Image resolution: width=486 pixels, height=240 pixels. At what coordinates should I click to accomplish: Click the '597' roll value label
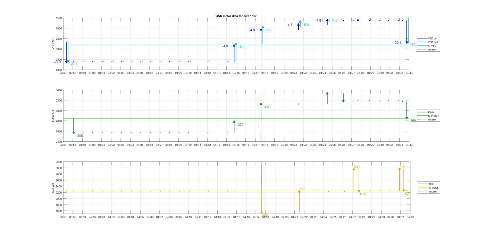[302, 189]
